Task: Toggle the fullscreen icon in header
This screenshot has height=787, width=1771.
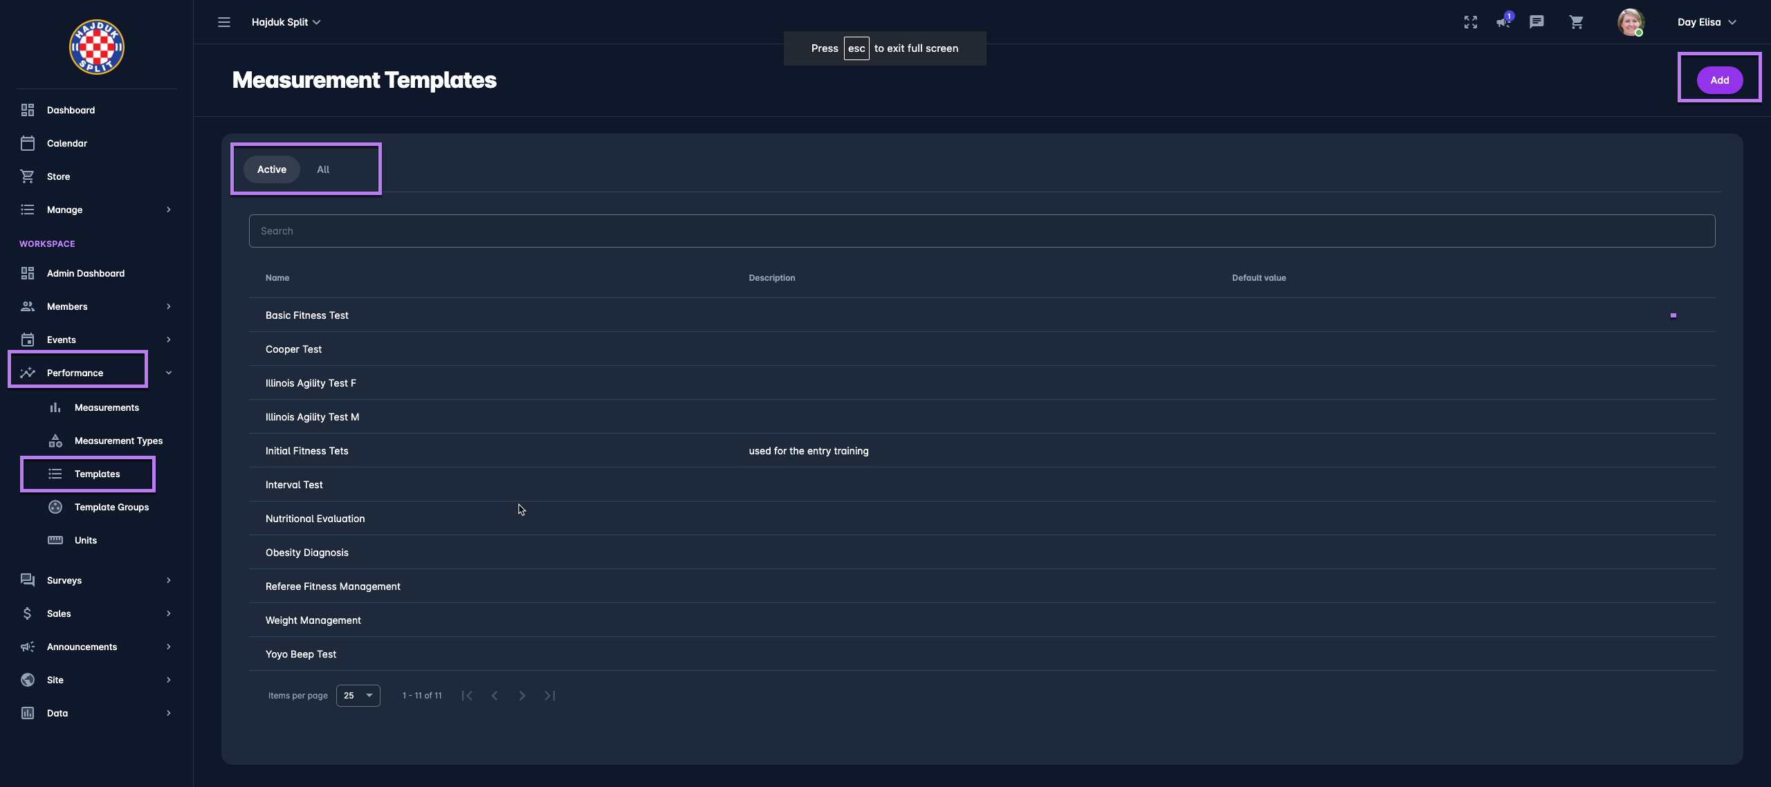Action: tap(1471, 22)
